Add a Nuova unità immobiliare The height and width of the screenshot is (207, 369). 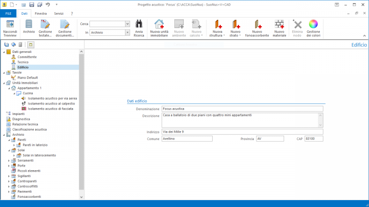click(159, 28)
